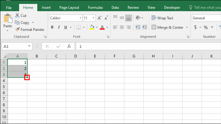The width and height of the screenshot is (221, 124).
Task: Click the formula bar input
Action: tap(148, 46)
